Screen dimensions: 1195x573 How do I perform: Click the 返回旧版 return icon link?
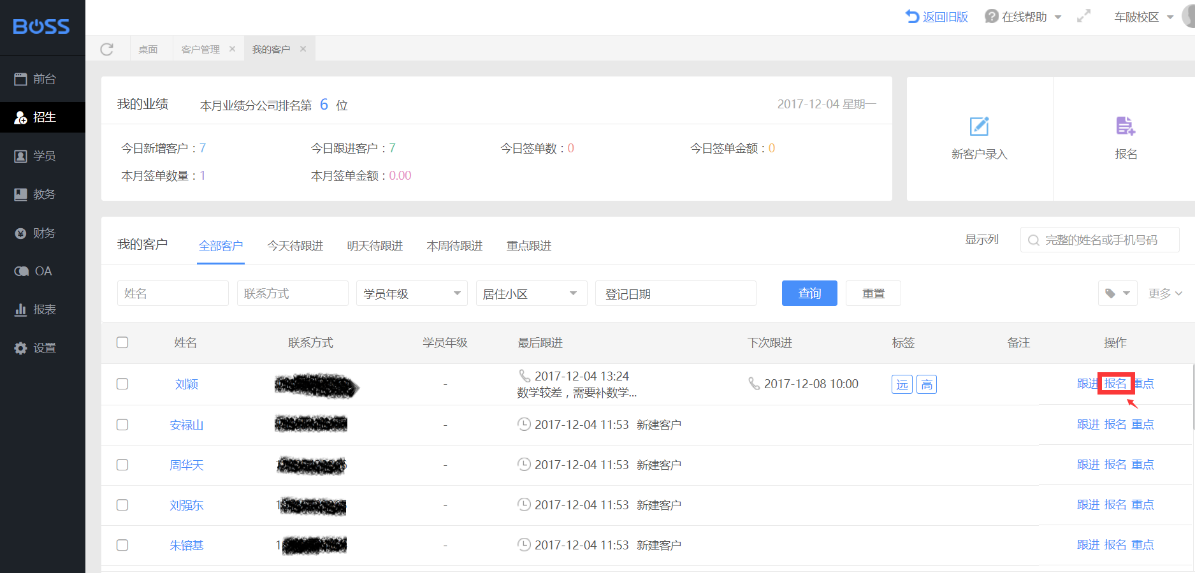pyautogui.click(x=936, y=17)
